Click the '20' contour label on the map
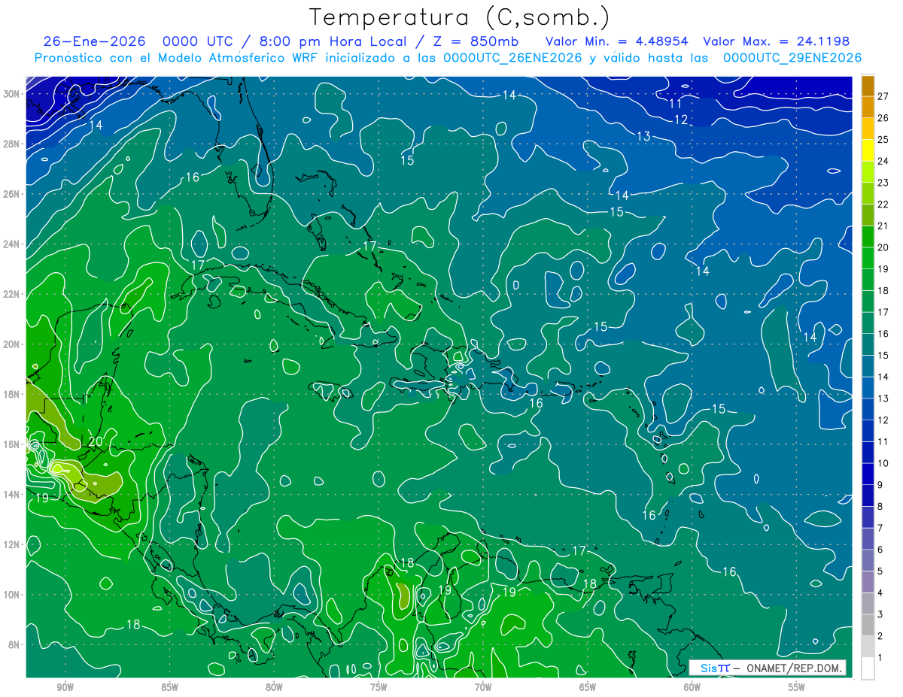 tap(95, 442)
